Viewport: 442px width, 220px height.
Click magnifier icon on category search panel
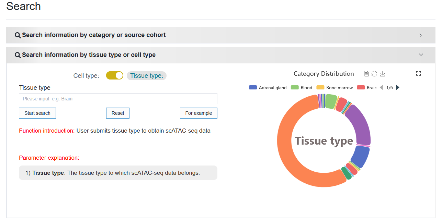point(18,35)
